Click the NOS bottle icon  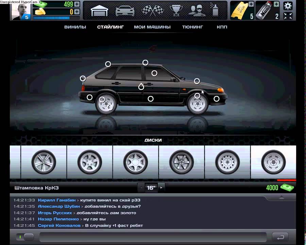pyautogui.click(x=265, y=11)
